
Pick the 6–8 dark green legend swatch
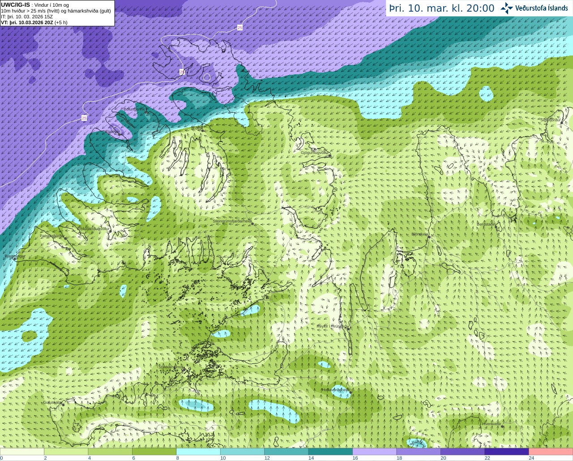click(154, 452)
